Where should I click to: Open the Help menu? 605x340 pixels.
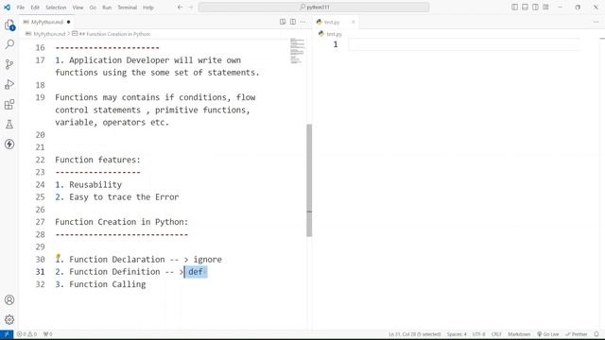pyautogui.click(x=148, y=8)
